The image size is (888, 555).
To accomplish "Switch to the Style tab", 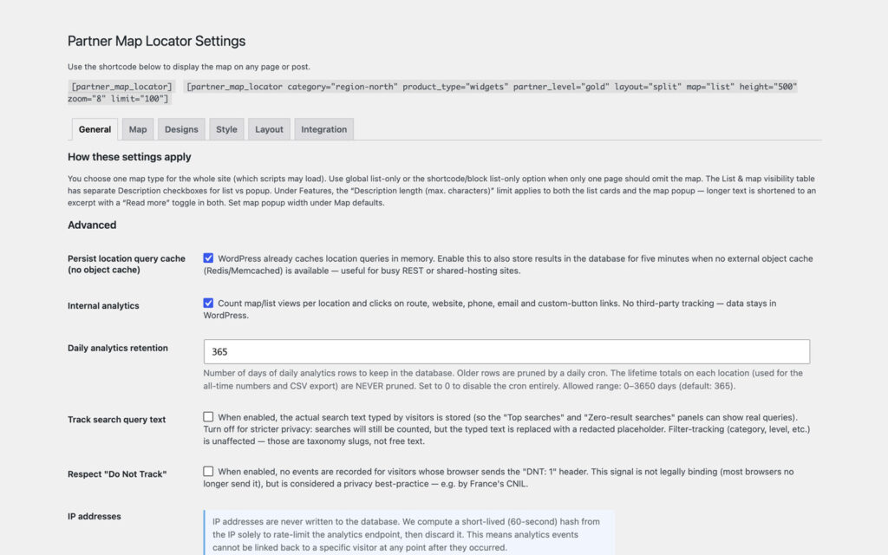I will pyautogui.click(x=226, y=129).
